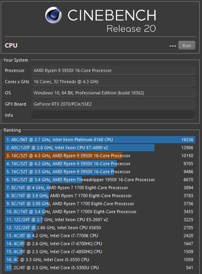202x274 pixels.
Task: Select the Cores x GHz field
Action: (113, 82)
